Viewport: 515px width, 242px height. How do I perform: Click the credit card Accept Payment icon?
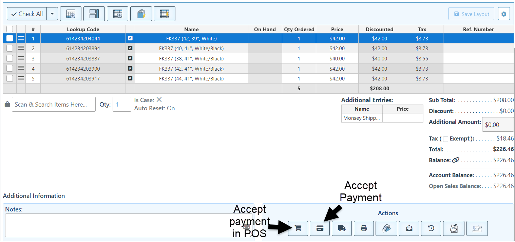320,228
